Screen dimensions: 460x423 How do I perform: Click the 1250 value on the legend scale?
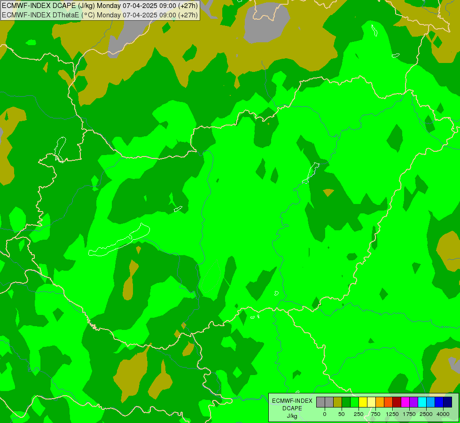click(392, 414)
